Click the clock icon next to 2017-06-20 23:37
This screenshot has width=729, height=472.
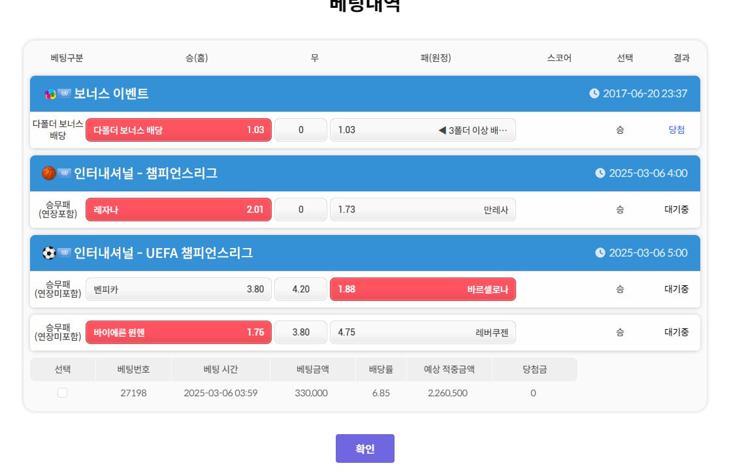point(594,93)
